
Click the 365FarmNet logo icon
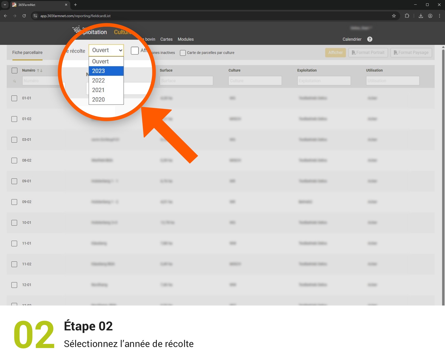point(76,30)
